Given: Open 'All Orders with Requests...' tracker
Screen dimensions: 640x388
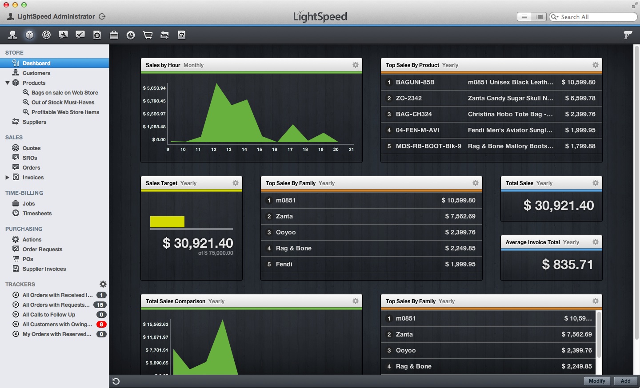Looking at the screenshot, I should (x=54, y=305).
